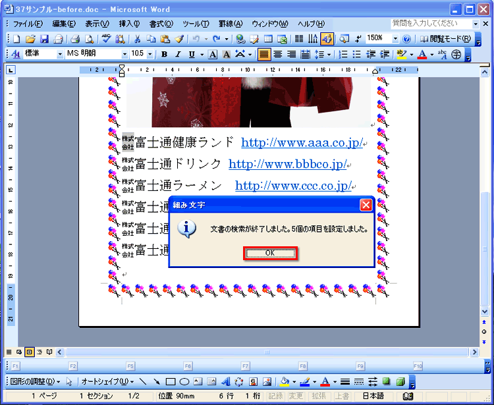The width and height of the screenshot is (494, 405).
Task: Expand the underline style dropdown arrow
Action: pyautogui.click(x=202, y=55)
